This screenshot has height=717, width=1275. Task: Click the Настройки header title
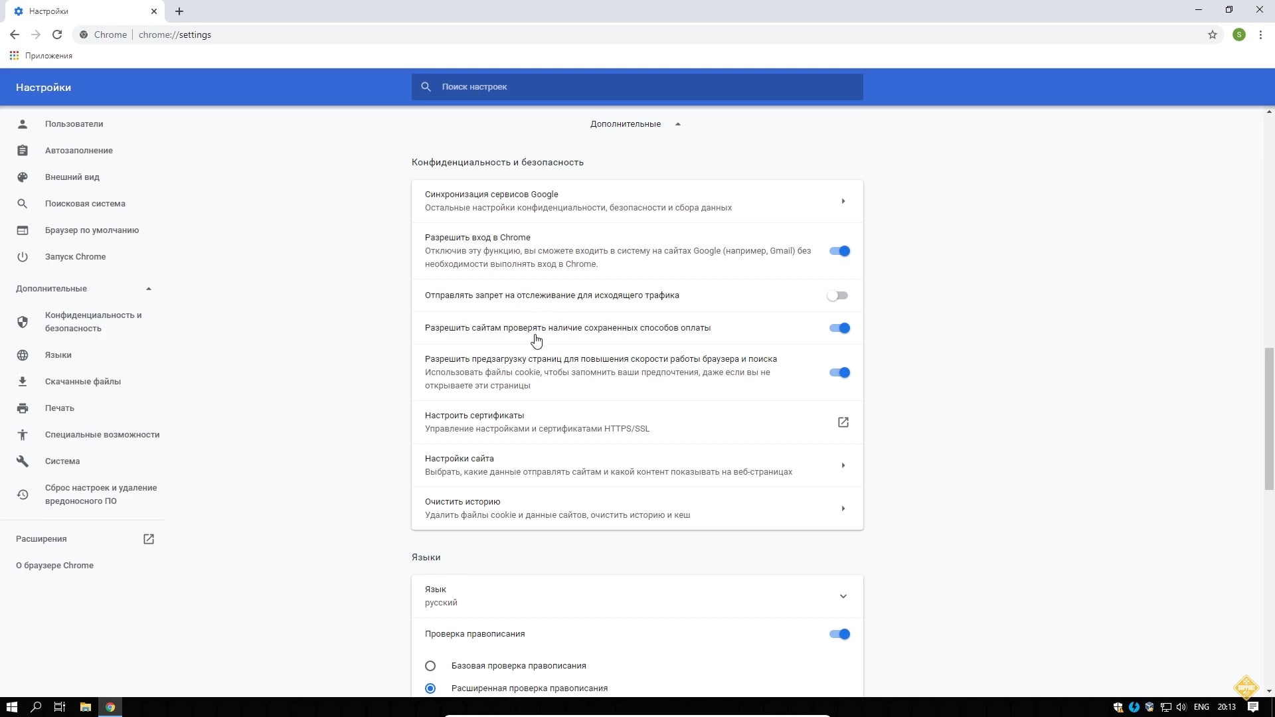click(43, 88)
